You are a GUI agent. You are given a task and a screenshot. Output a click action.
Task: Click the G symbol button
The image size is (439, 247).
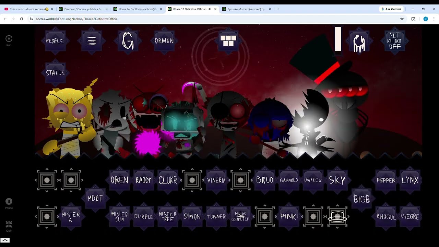tap(128, 41)
